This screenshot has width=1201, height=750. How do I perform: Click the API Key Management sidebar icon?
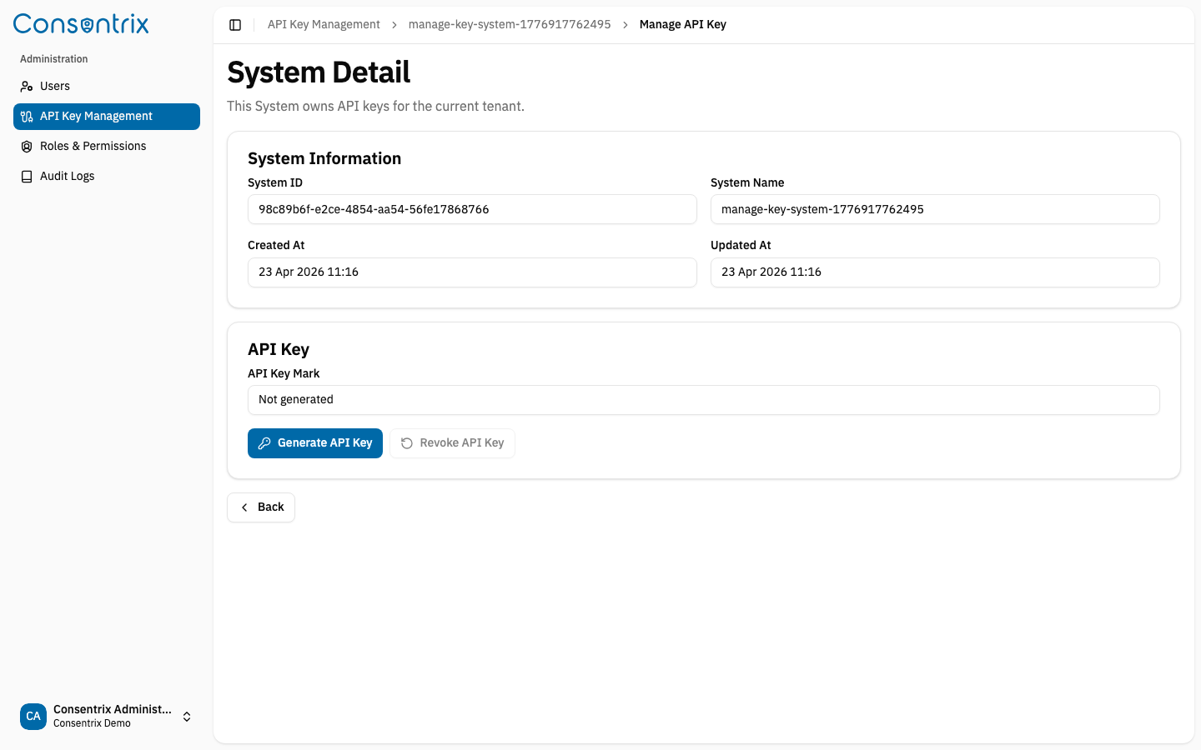[27, 117]
